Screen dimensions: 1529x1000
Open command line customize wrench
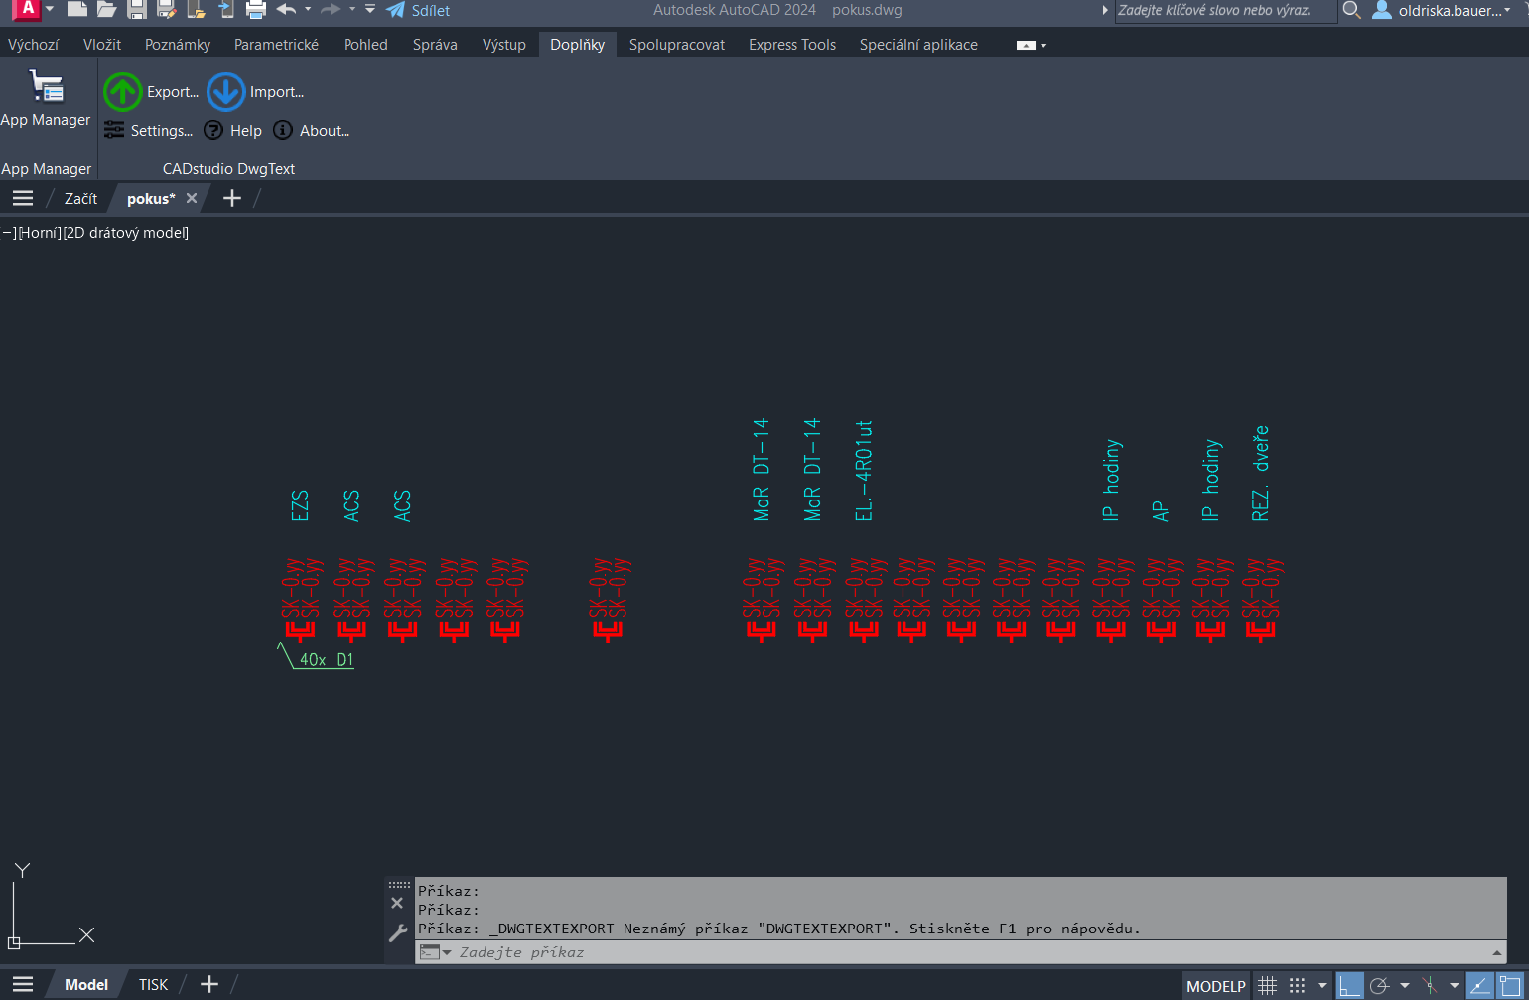[398, 932]
